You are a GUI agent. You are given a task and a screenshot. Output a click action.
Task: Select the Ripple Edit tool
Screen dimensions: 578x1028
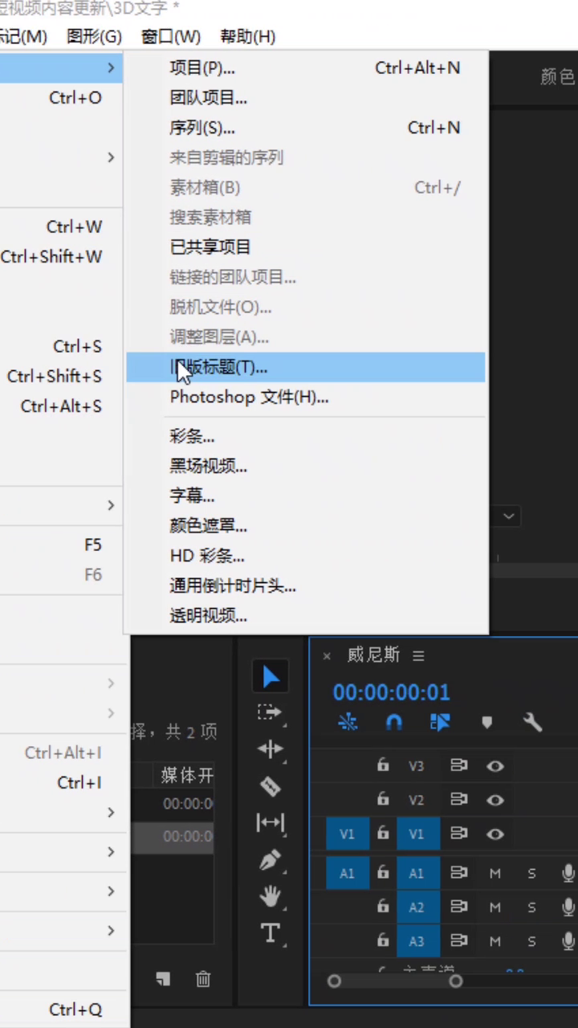click(270, 749)
